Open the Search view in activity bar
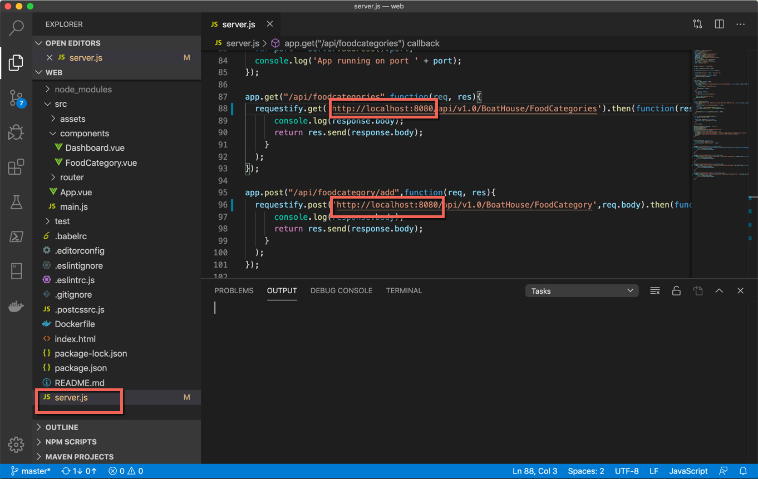Image resolution: width=758 pixels, height=479 pixels. [x=16, y=27]
